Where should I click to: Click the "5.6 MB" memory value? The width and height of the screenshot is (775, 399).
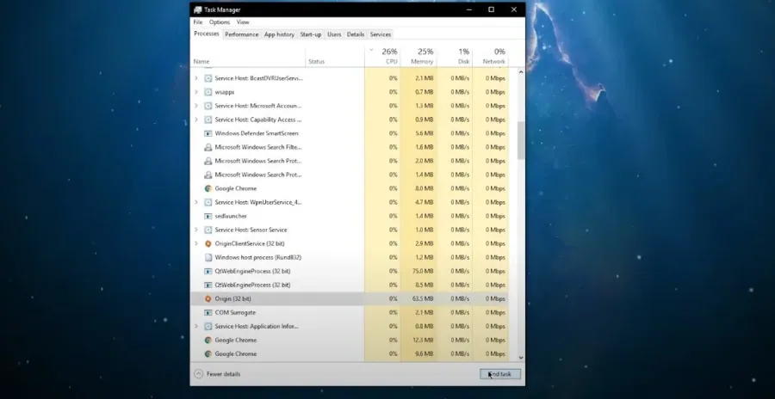[x=424, y=133]
